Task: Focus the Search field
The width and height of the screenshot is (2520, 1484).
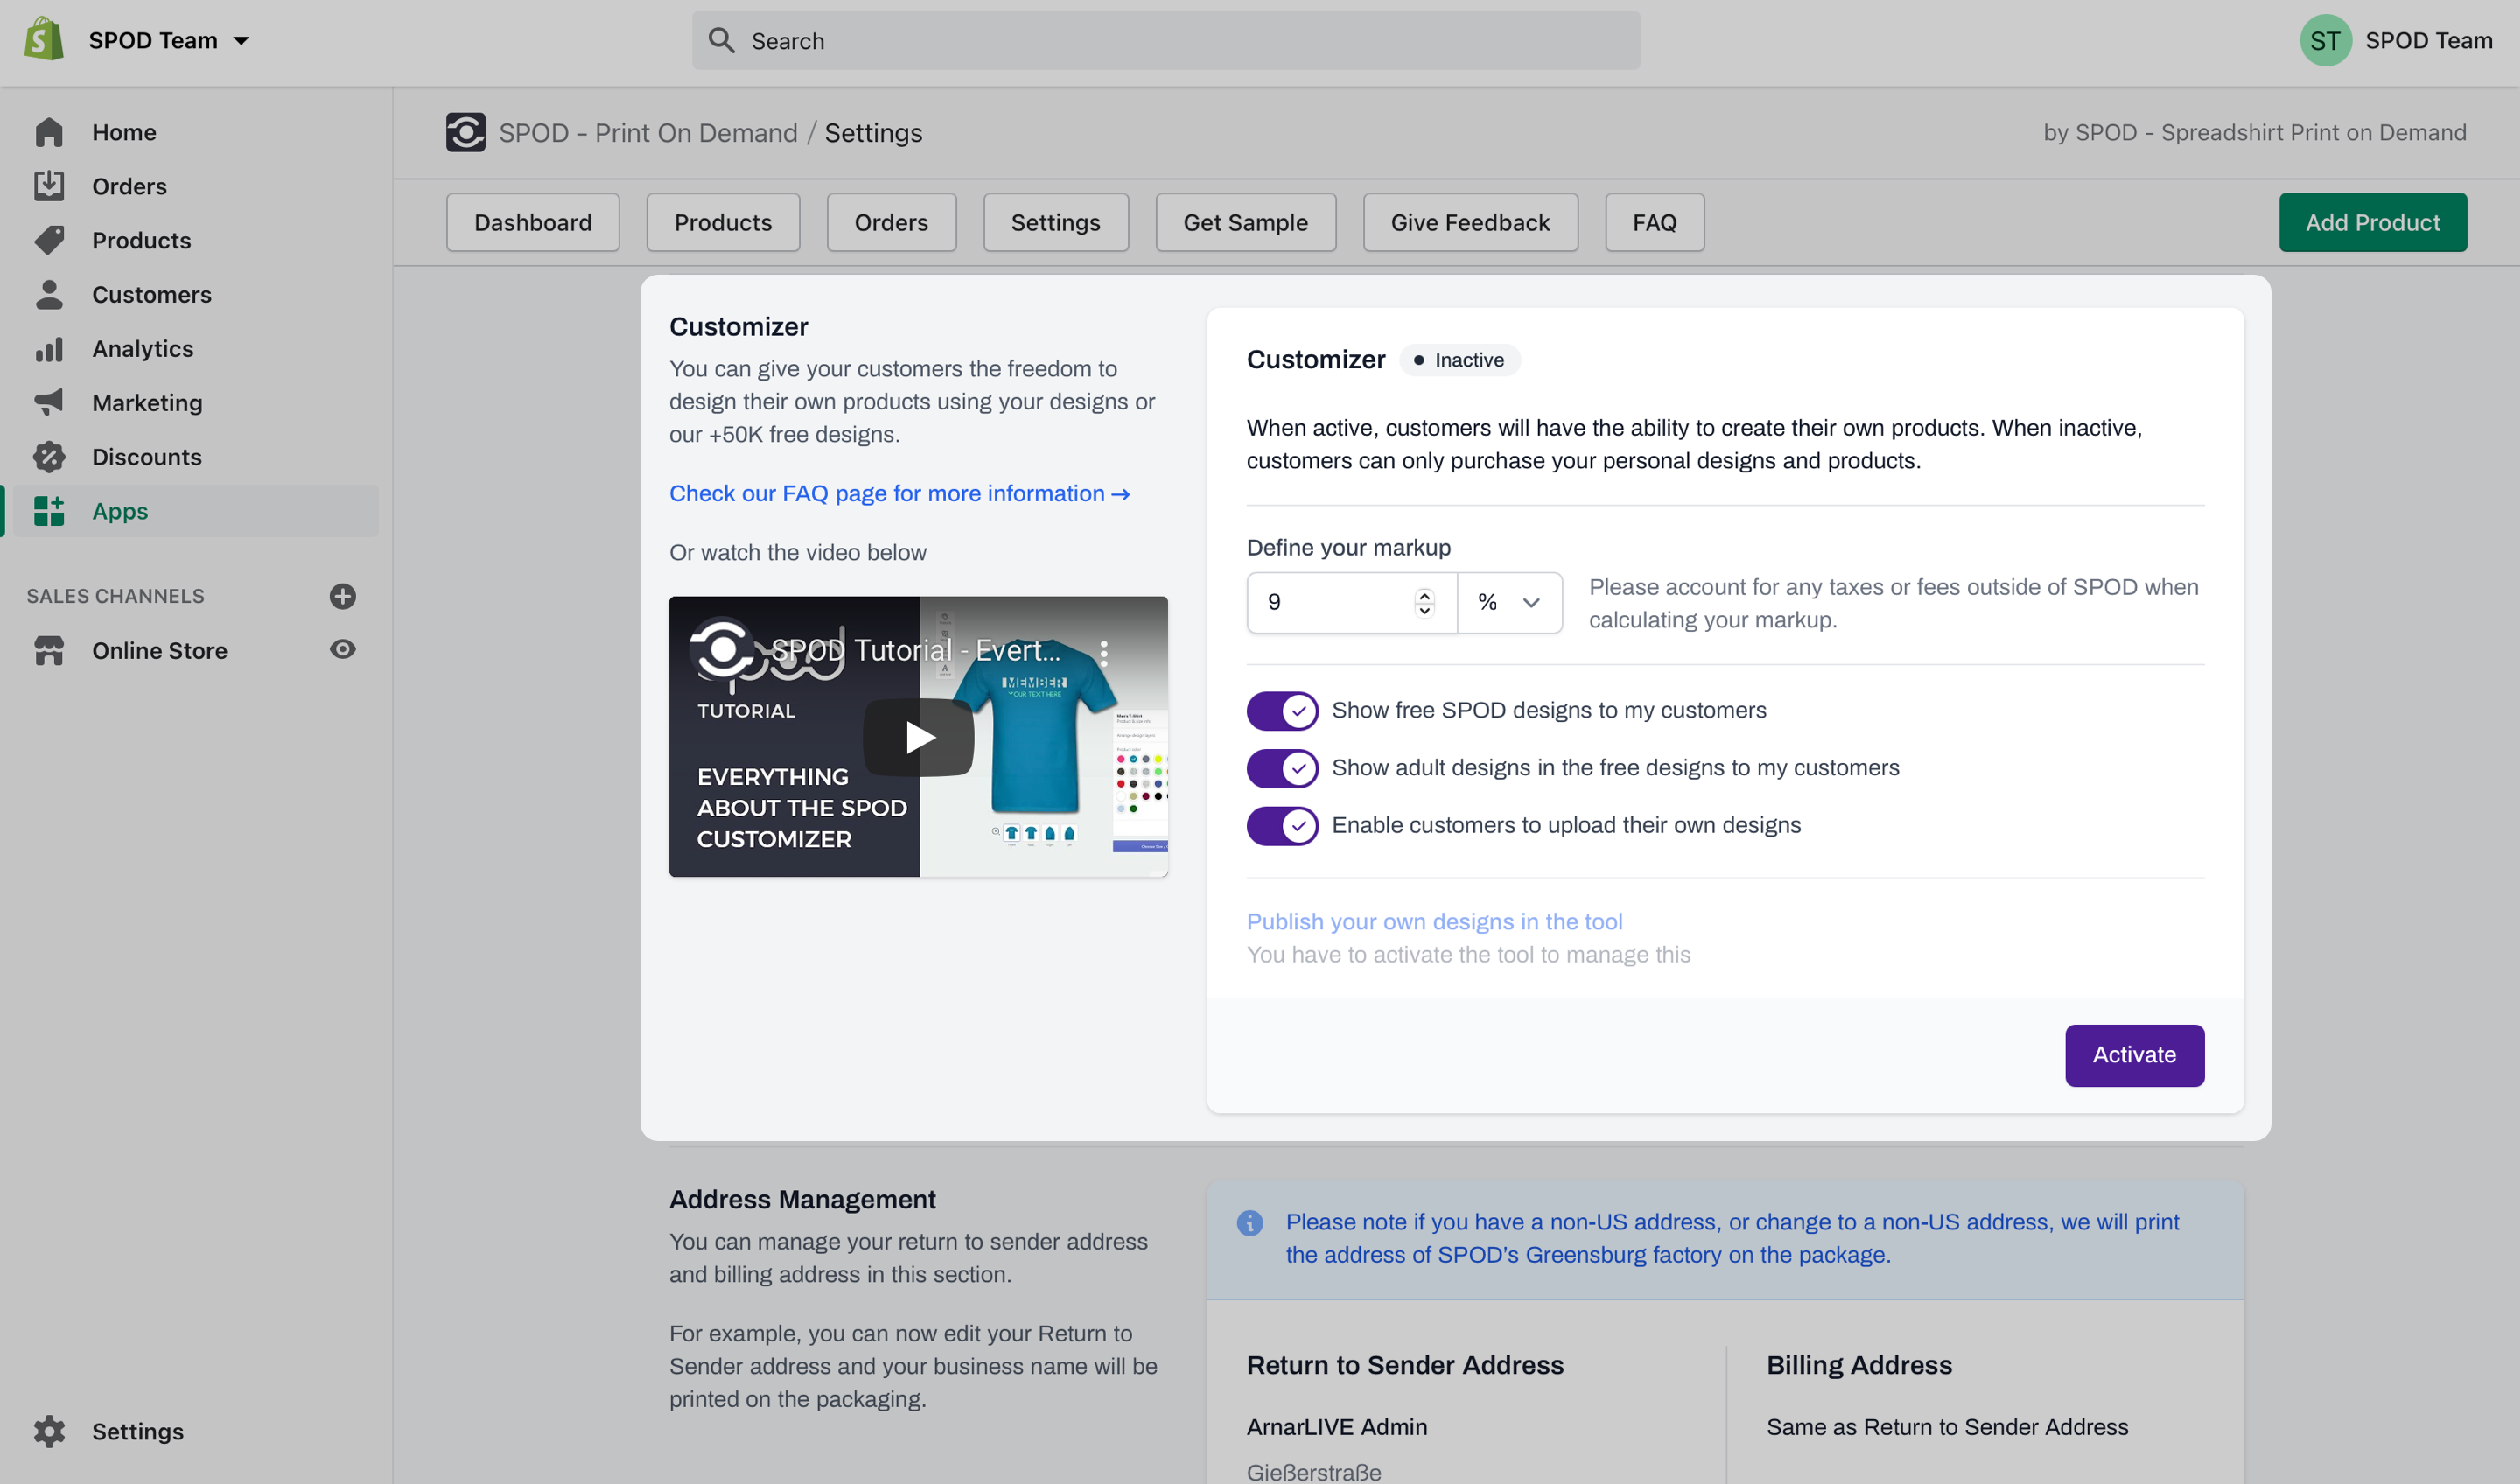Action: click(1165, 40)
